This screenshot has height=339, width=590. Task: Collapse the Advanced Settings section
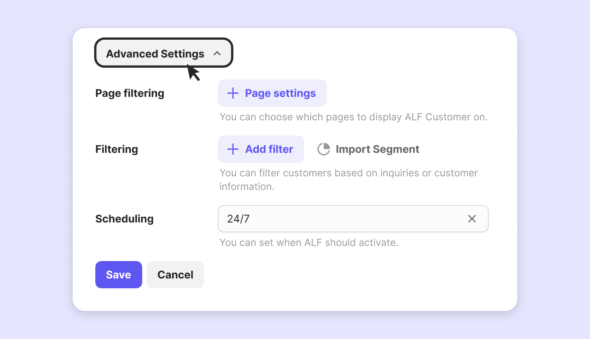click(163, 53)
